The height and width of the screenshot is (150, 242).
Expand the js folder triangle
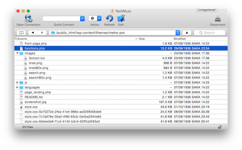pyautogui.click(x=17, y=82)
